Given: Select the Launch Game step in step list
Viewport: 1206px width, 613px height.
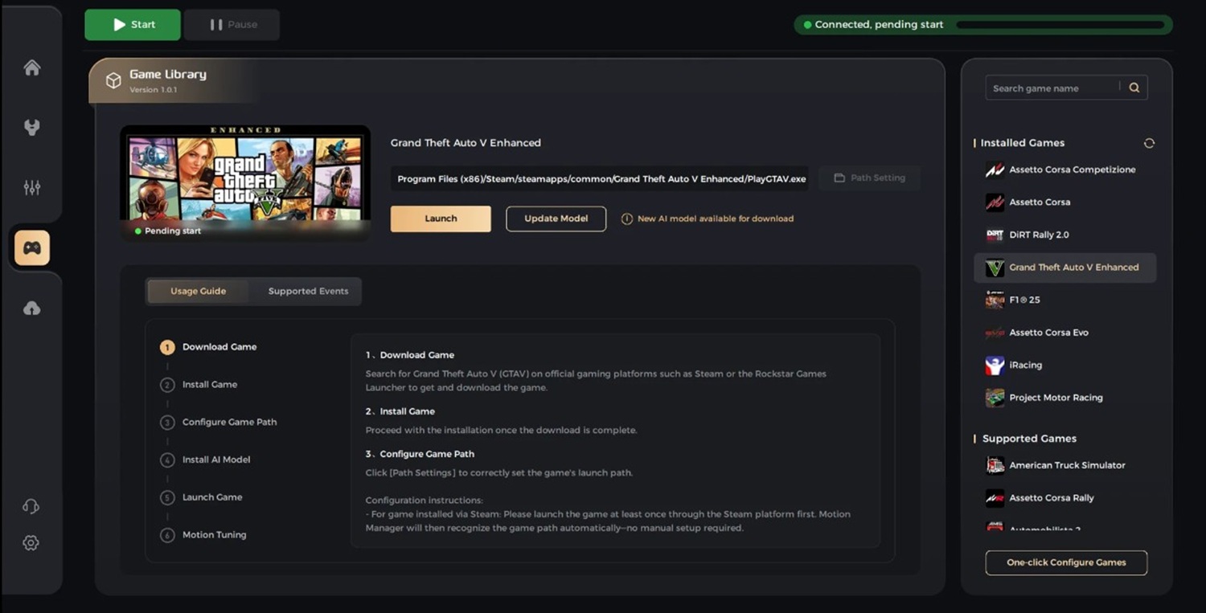Looking at the screenshot, I should (212, 497).
